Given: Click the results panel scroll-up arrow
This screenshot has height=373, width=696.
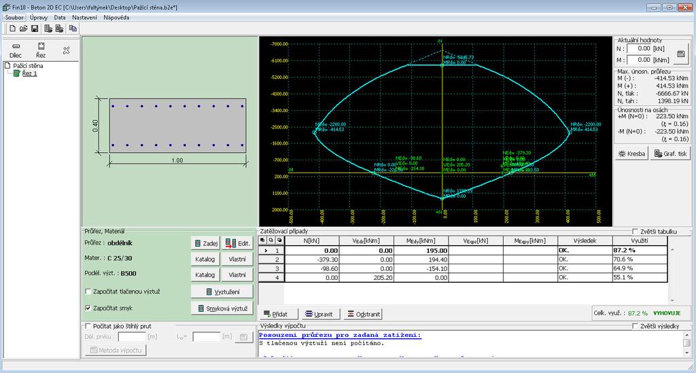Looking at the screenshot, I should [686, 335].
